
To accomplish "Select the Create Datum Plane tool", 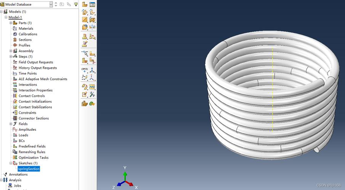I will (x=85, y=78).
